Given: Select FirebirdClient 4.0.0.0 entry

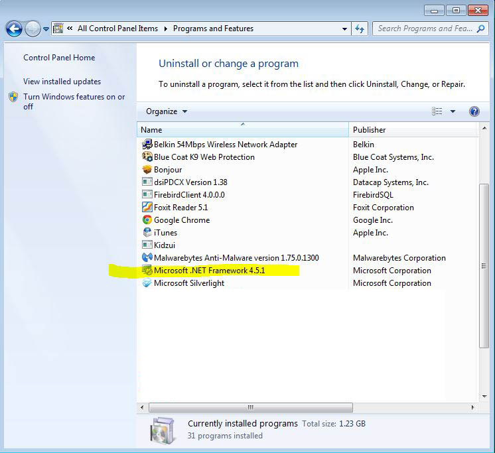Looking at the screenshot, I should 189,195.
